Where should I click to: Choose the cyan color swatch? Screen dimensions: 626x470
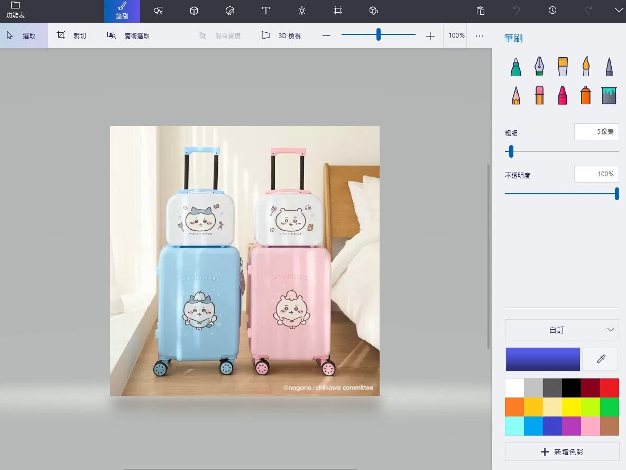pyautogui.click(x=514, y=426)
